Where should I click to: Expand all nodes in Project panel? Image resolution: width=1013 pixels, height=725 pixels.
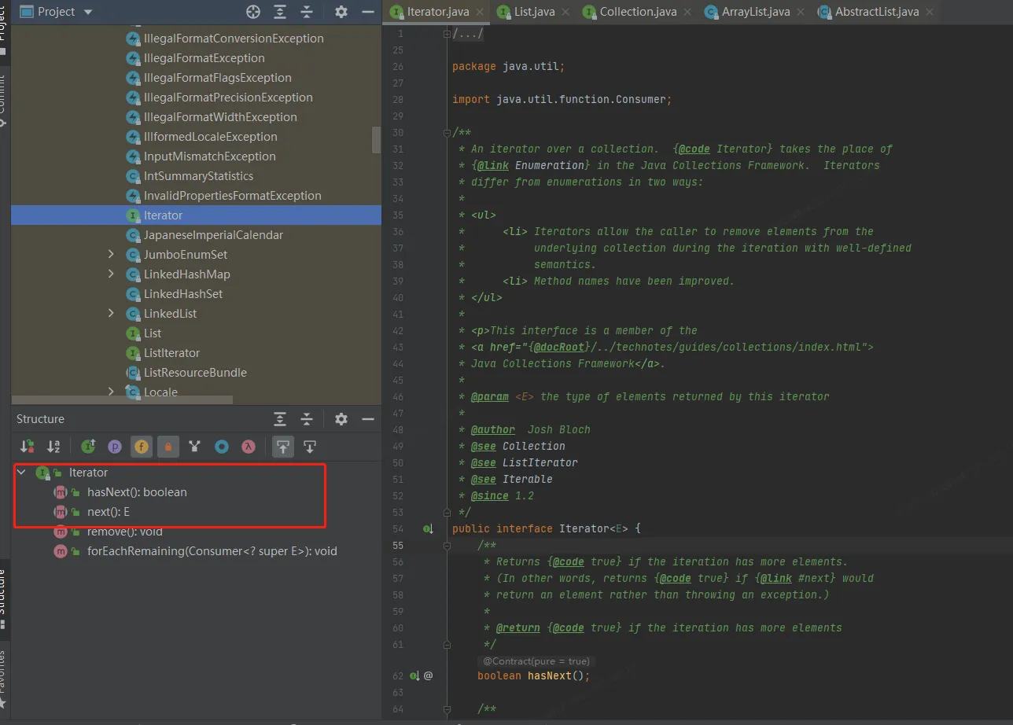[280, 12]
